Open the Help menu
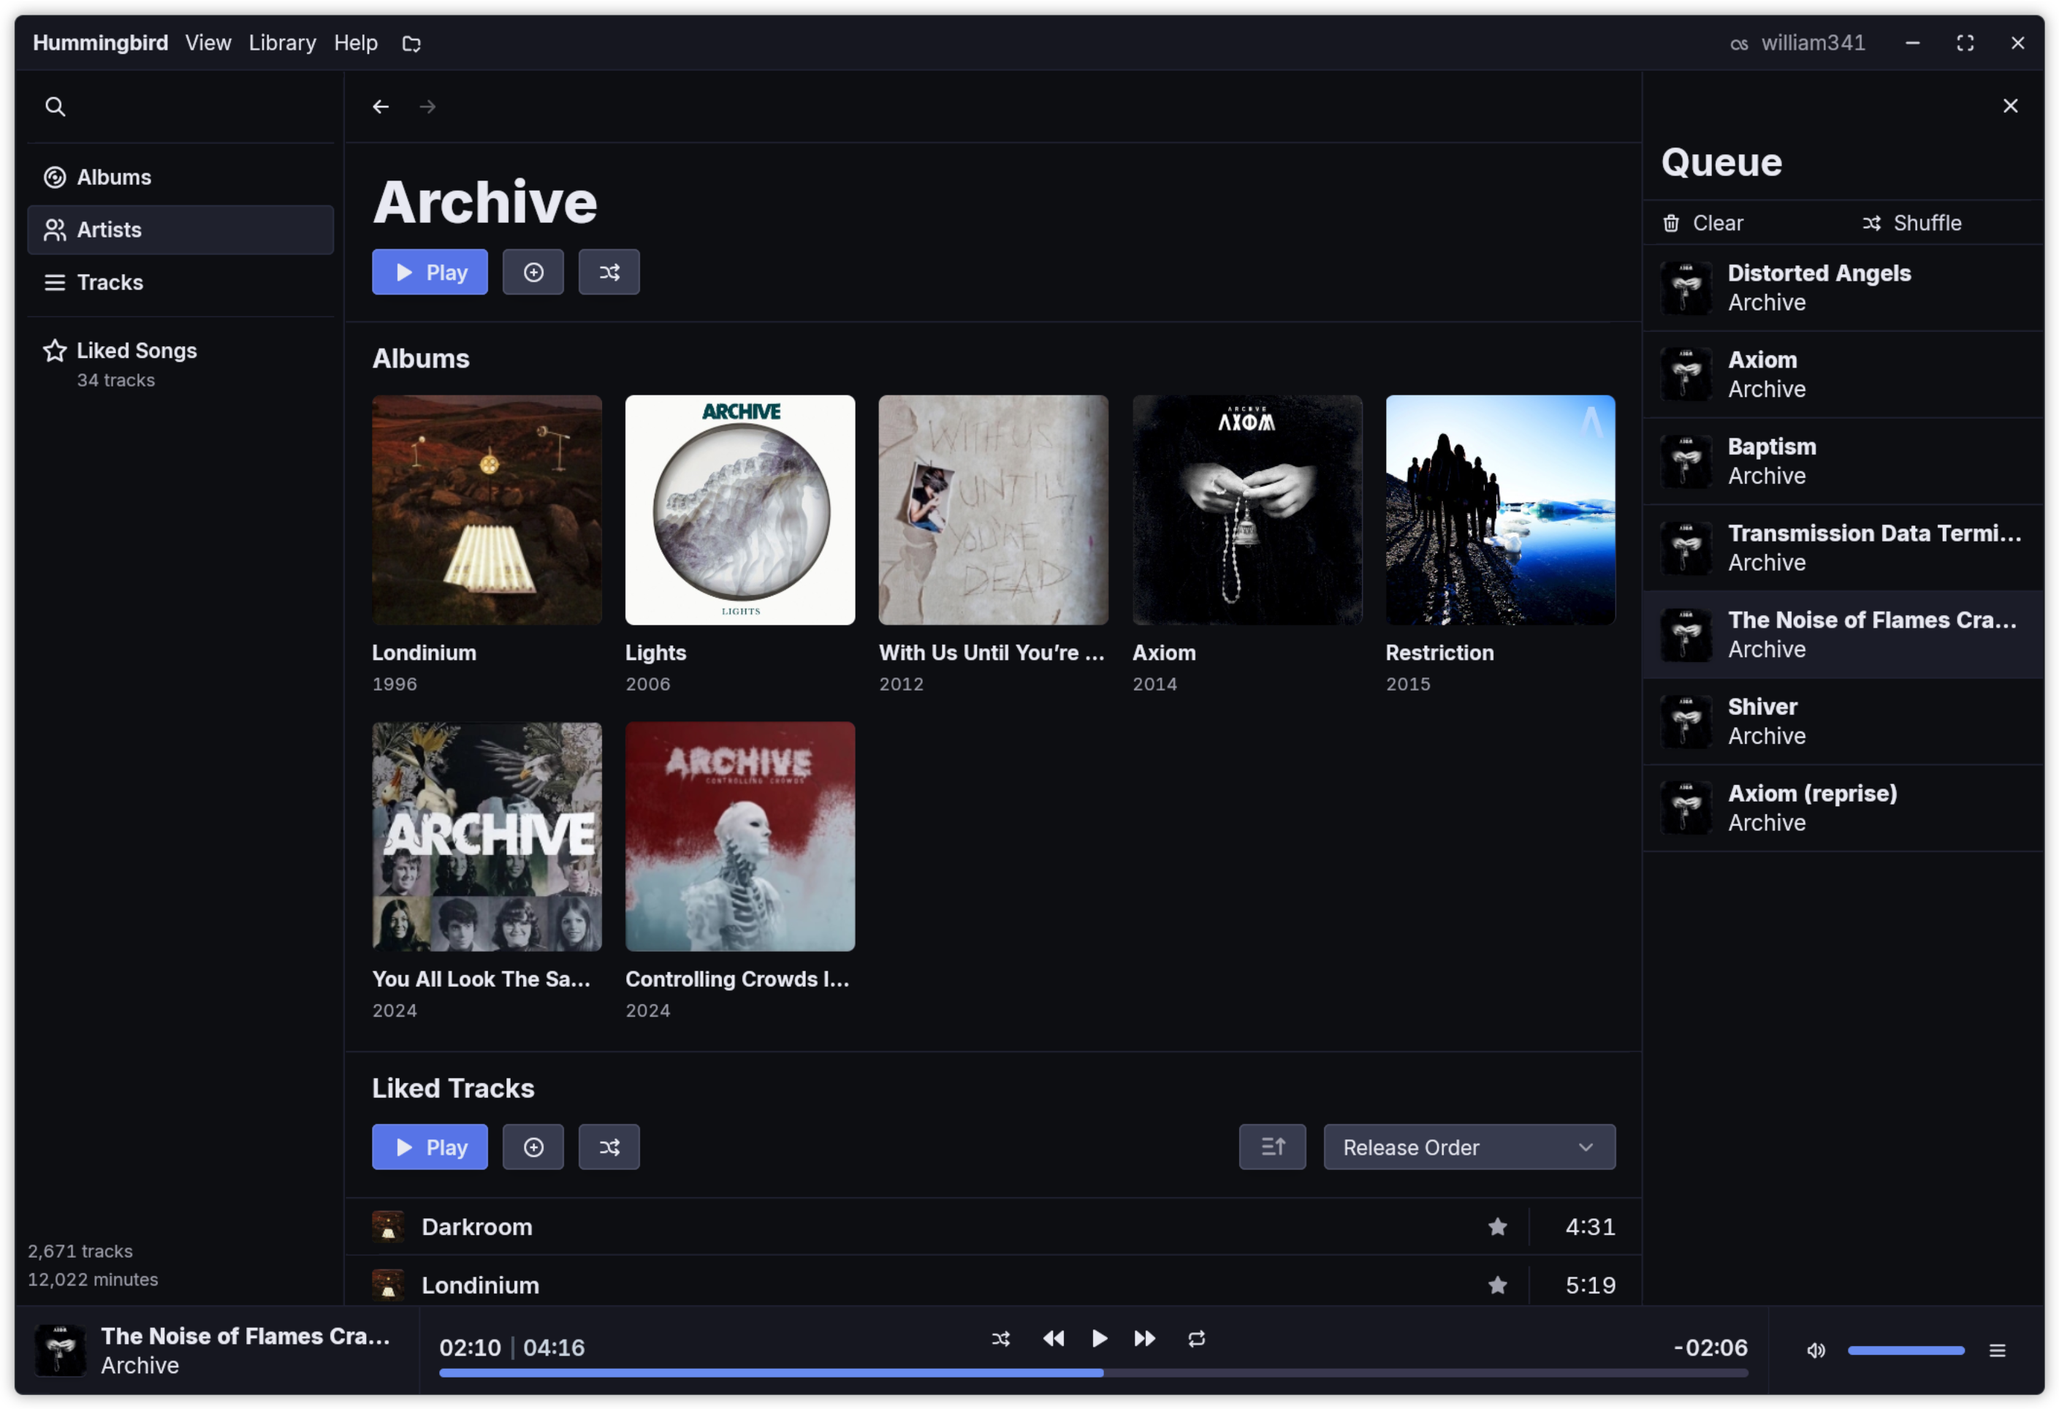The height and width of the screenshot is (1409, 2059). (355, 42)
